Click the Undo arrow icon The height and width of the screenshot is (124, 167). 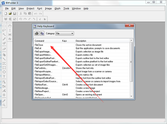36,14
